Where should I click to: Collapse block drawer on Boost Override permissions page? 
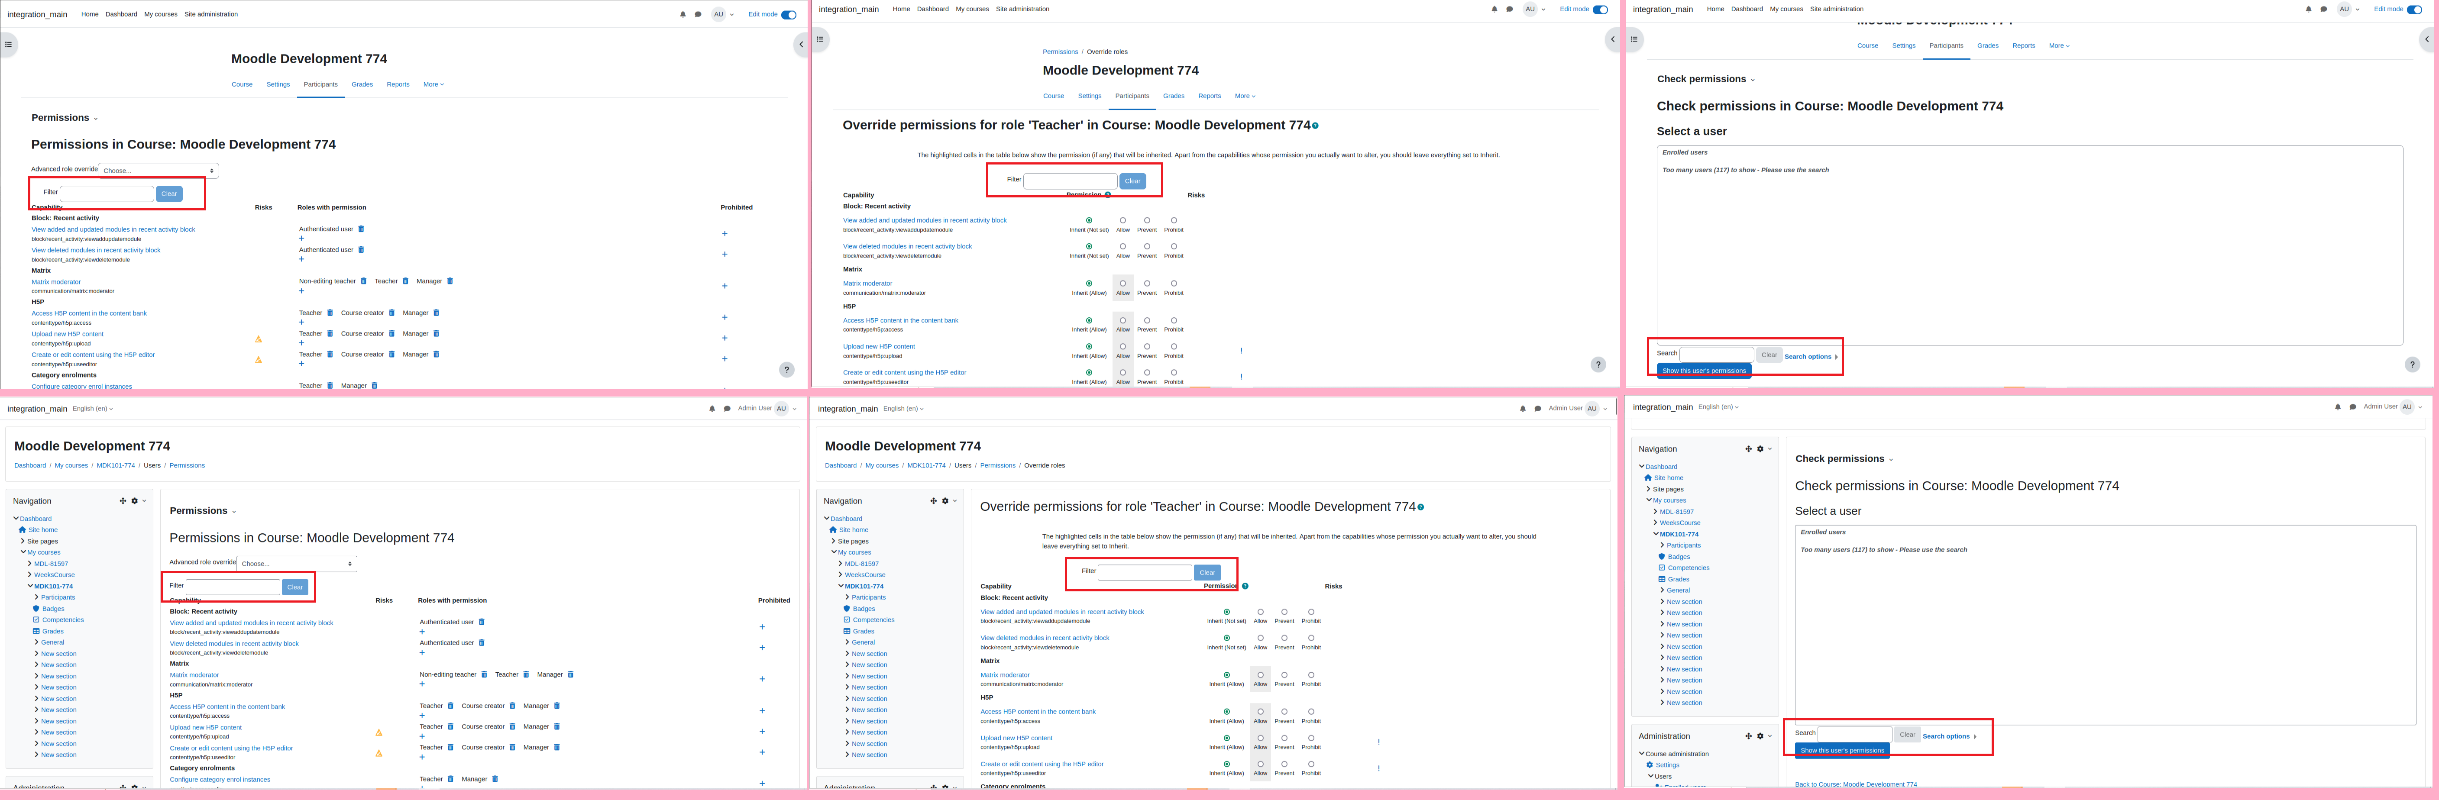click(x=1614, y=39)
